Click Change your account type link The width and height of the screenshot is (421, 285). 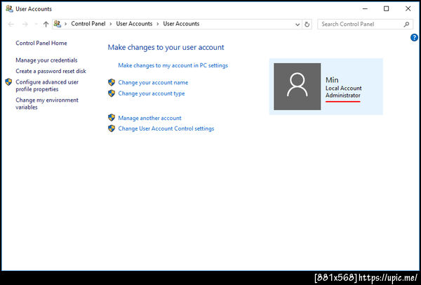pyautogui.click(x=152, y=93)
